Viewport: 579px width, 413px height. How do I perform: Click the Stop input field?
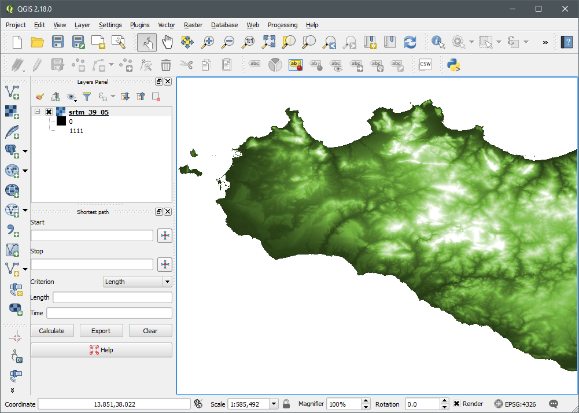(92, 264)
